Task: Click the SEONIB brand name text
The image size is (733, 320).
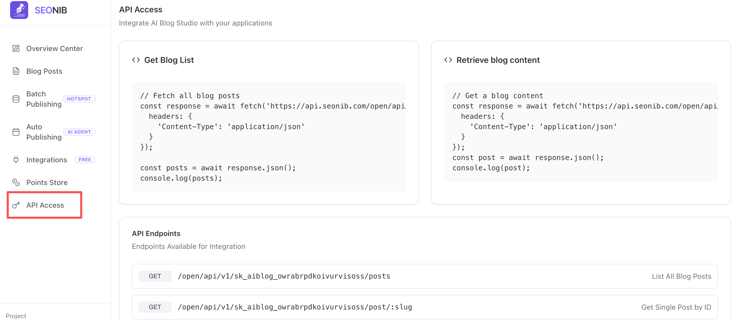Action: [x=51, y=10]
